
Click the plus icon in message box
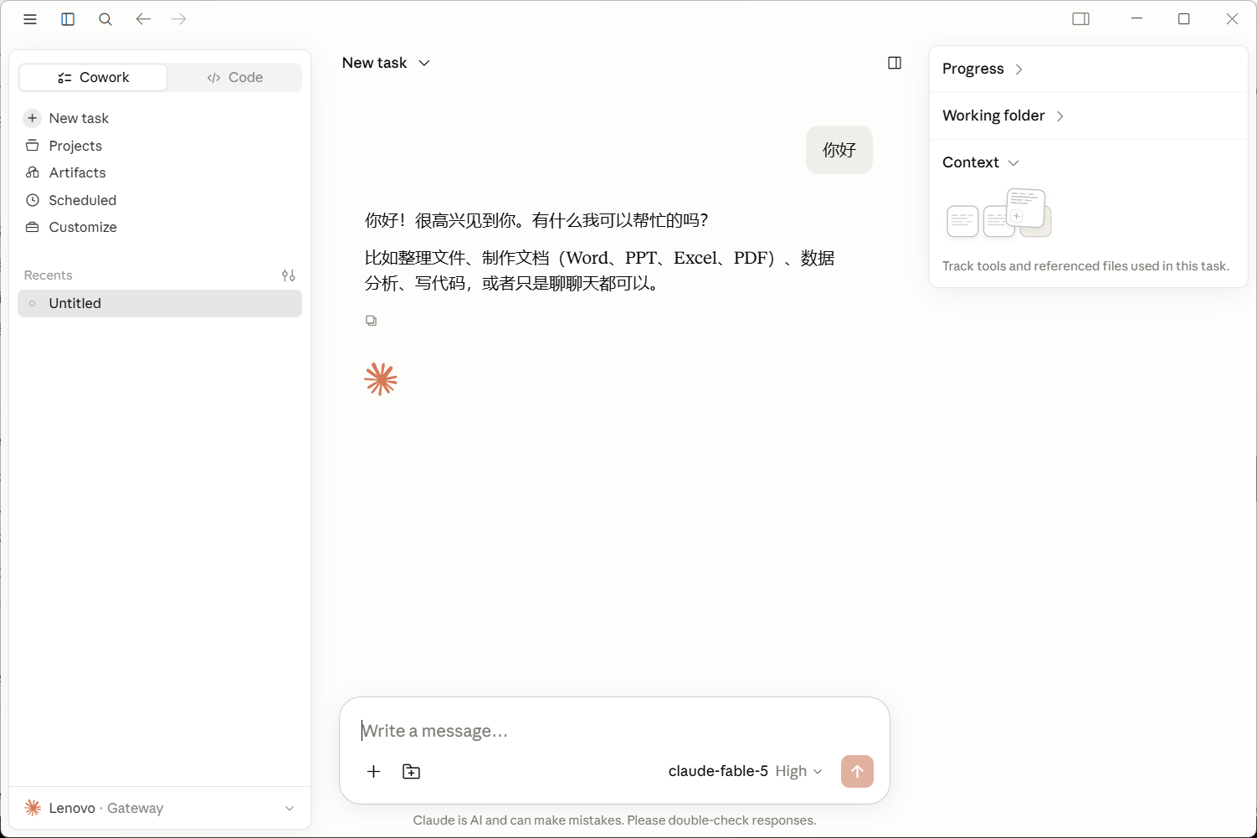point(374,772)
